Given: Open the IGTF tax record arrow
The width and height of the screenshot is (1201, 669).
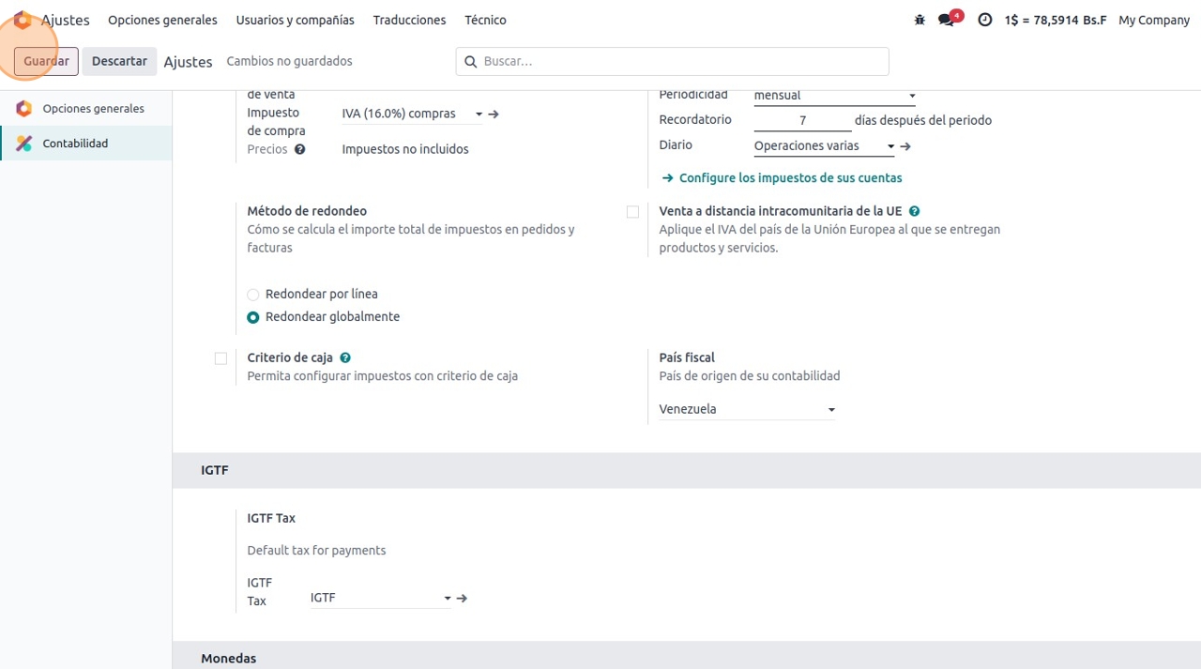Looking at the screenshot, I should 462,598.
